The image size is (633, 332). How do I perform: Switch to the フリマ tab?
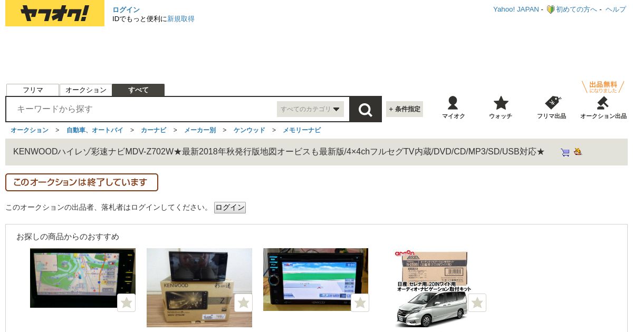pyautogui.click(x=33, y=90)
